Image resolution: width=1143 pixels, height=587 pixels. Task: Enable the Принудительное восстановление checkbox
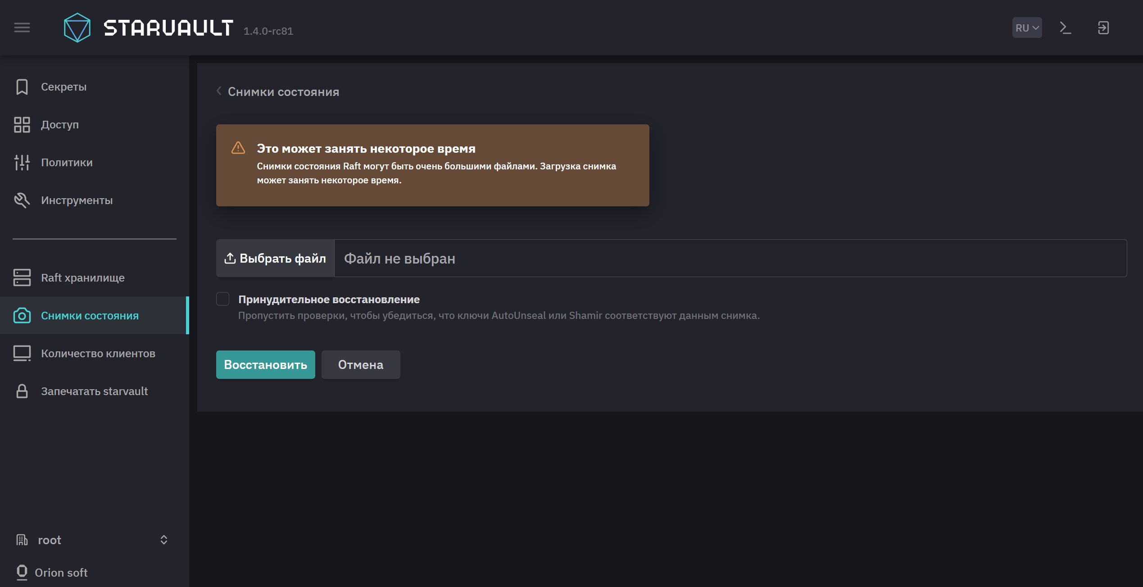223,299
